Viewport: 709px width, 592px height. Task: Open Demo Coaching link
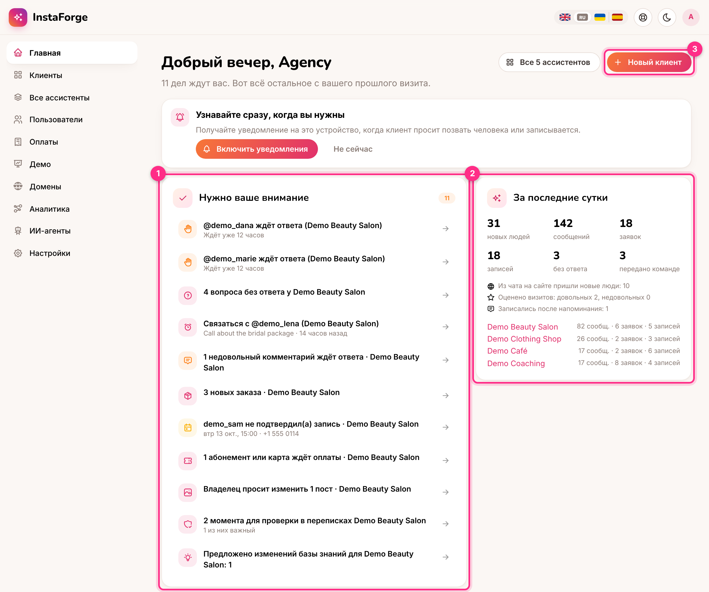516,363
